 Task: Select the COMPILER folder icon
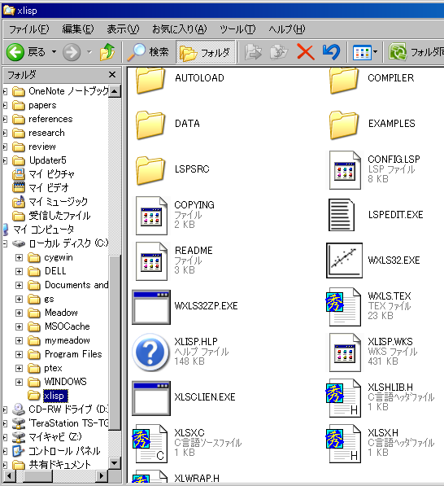344,80
